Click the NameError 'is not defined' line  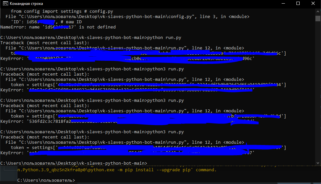(58, 27)
